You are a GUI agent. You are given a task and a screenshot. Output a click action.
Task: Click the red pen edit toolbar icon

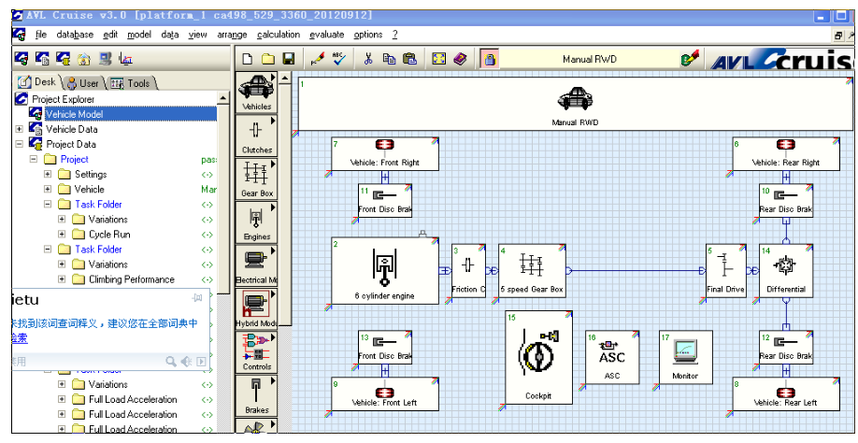[318, 59]
